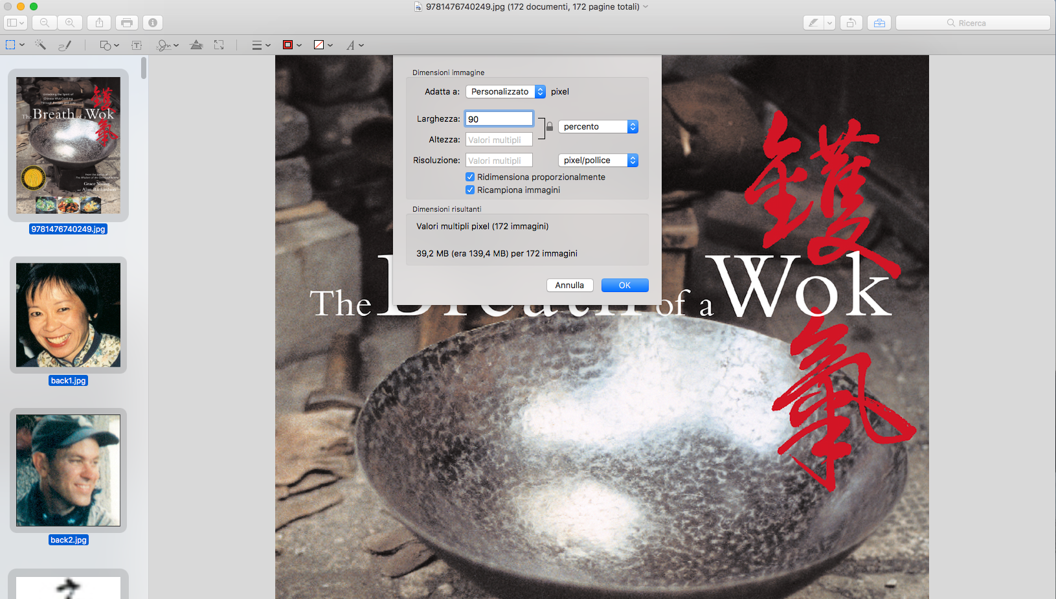Select the Text box tool
Image resolution: width=1056 pixels, height=599 pixels.
coord(137,45)
